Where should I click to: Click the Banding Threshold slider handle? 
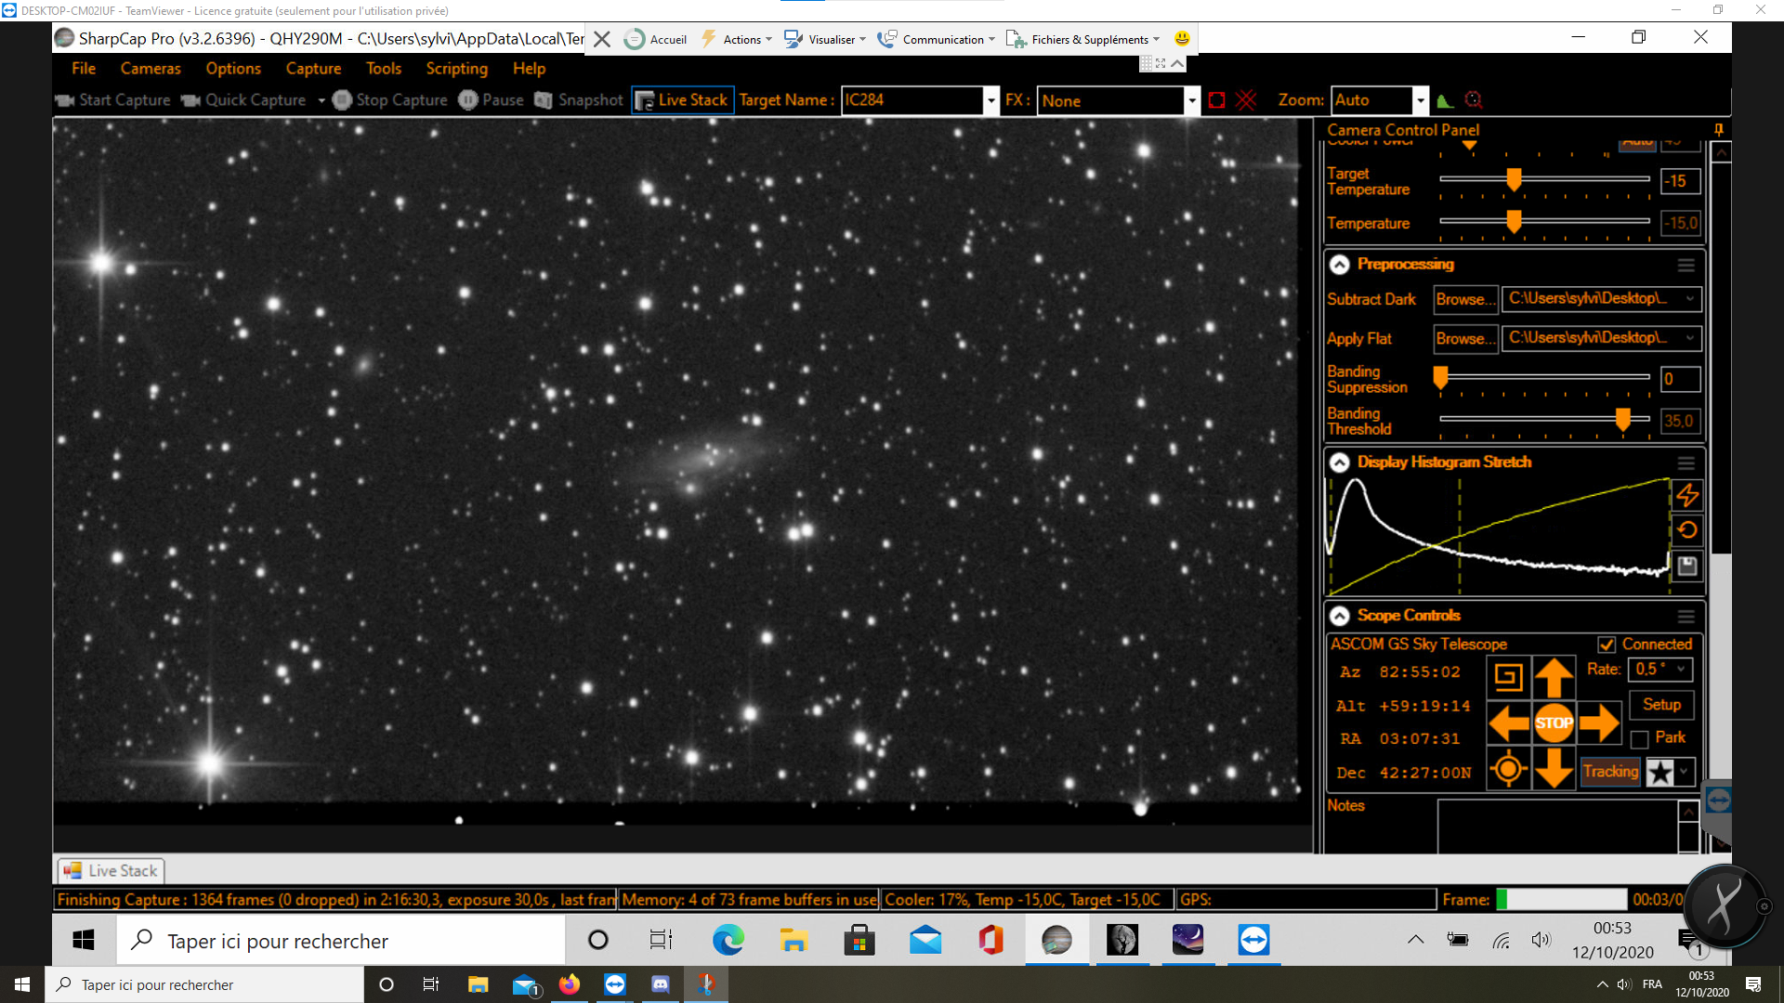click(1622, 420)
